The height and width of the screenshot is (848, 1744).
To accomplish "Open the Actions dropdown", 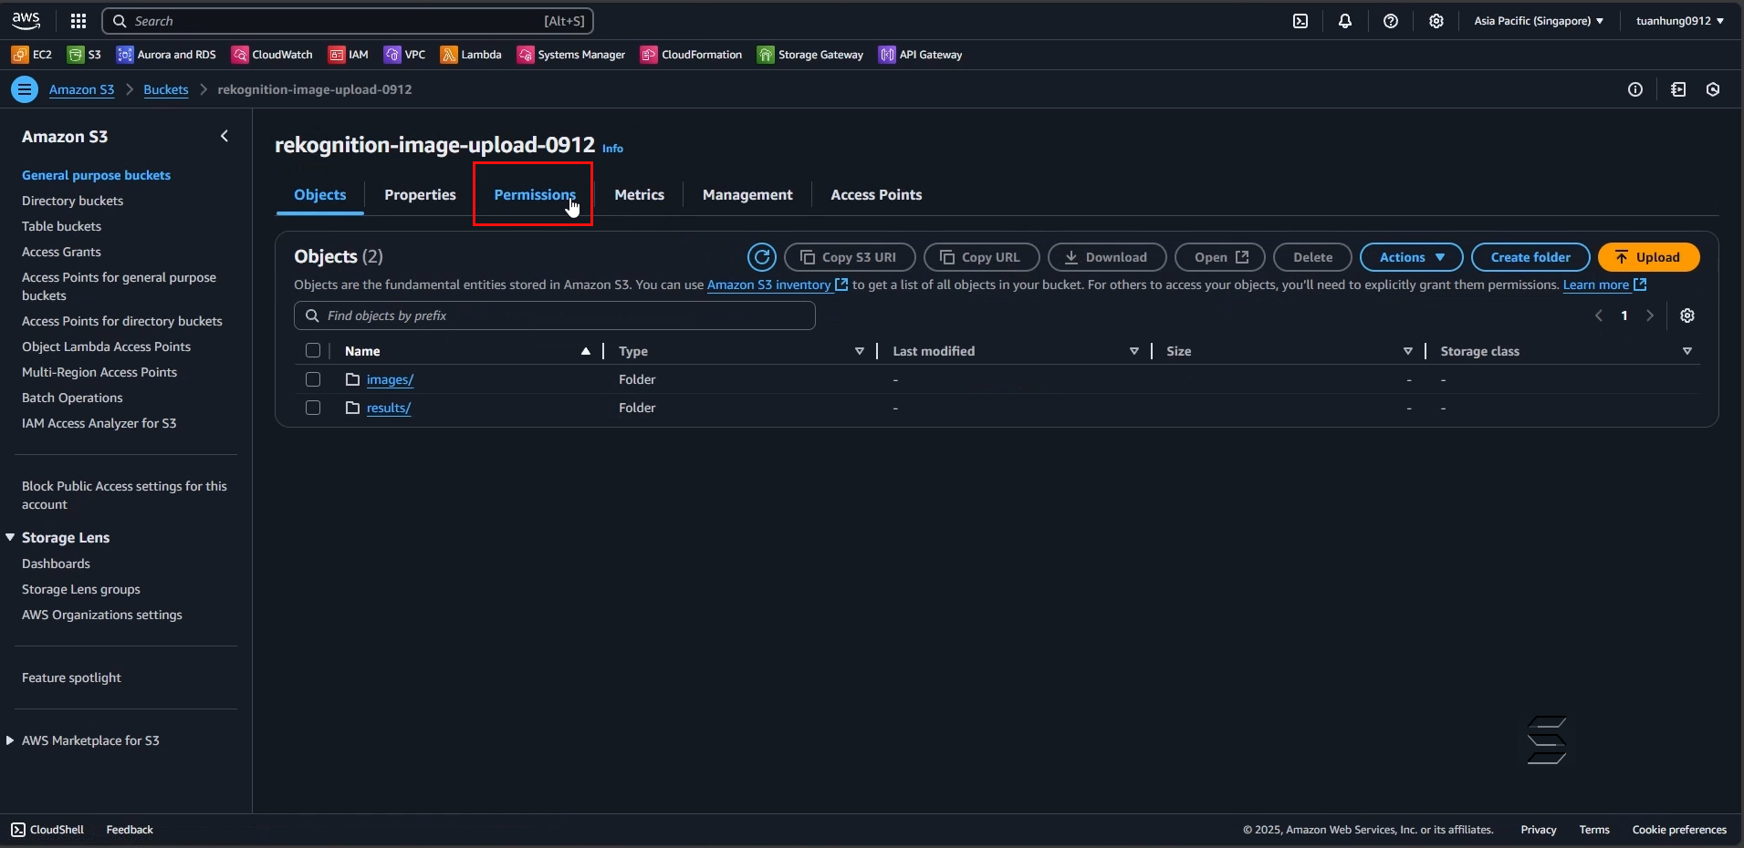I will (x=1411, y=257).
